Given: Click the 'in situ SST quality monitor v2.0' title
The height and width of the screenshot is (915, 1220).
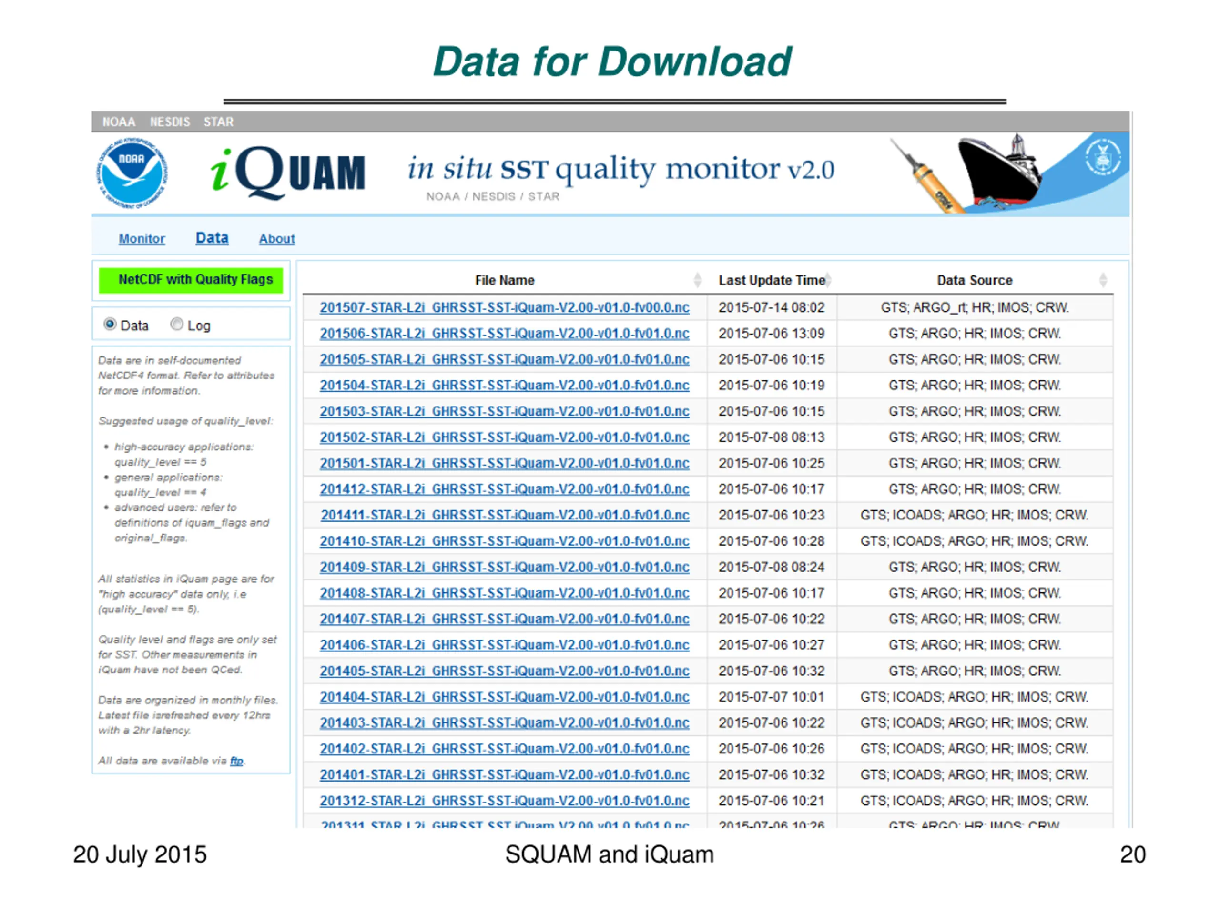Looking at the screenshot, I should click(621, 168).
